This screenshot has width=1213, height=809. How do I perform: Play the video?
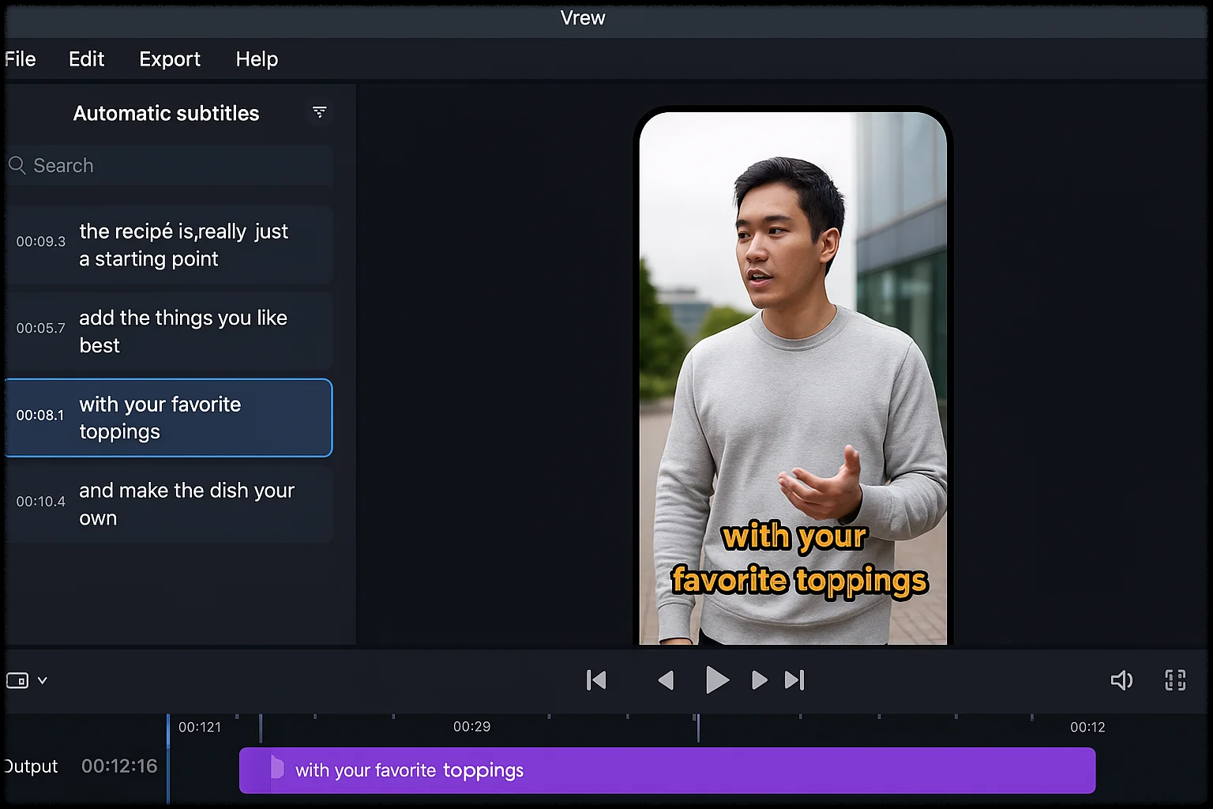coord(716,679)
